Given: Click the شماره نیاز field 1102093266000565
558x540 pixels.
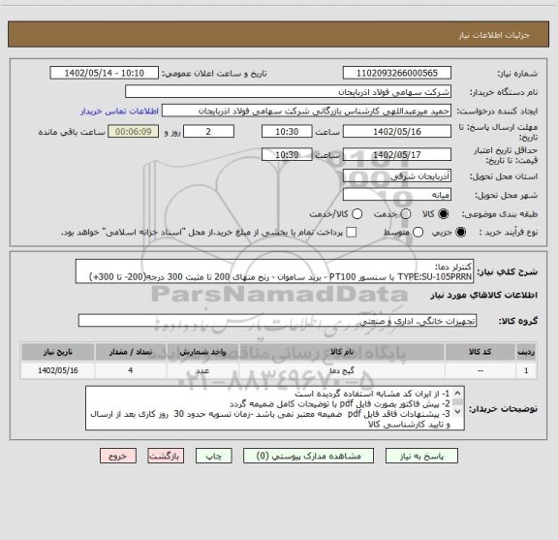Looking at the screenshot, I should click(397, 73).
